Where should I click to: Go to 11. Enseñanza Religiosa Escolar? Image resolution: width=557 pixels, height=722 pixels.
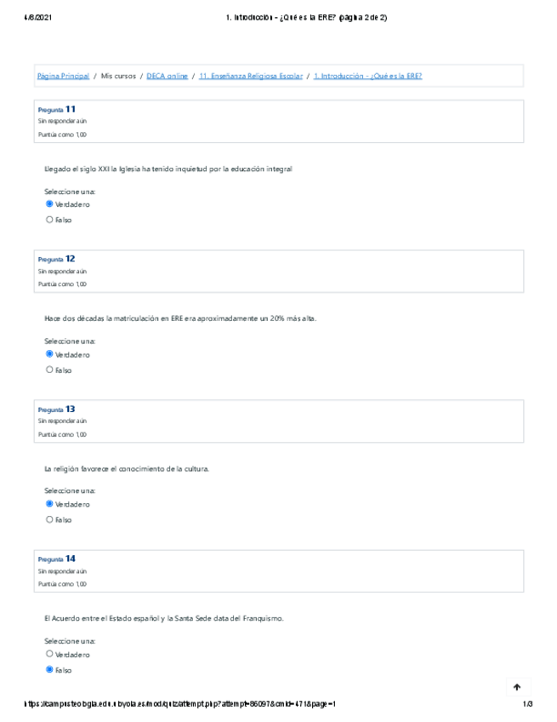pyautogui.click(x=250, y=76)
